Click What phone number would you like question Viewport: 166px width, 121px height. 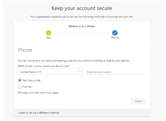click(43, 66)
